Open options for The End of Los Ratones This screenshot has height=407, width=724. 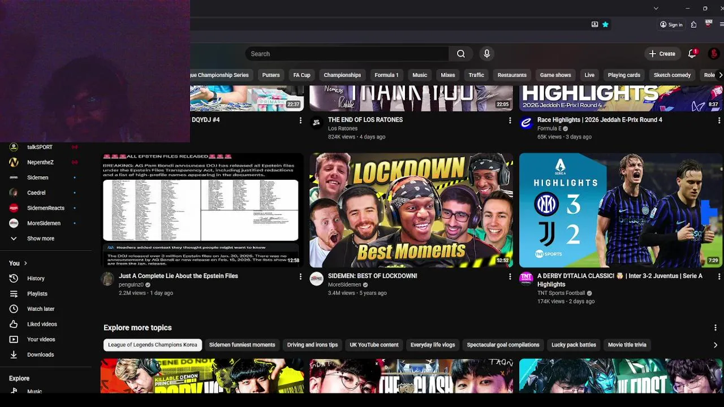click(510, 120)
